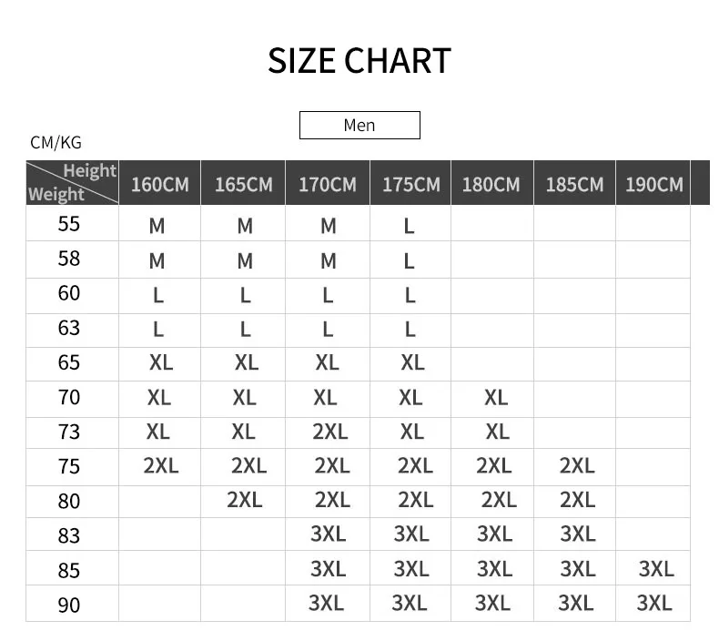
Task: Select the 2XL cell for 75kg at 185CM
Action: coord(577,465)
